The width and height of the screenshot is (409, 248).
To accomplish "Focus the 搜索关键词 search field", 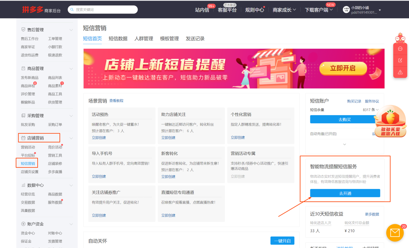I will coord(103,10).
